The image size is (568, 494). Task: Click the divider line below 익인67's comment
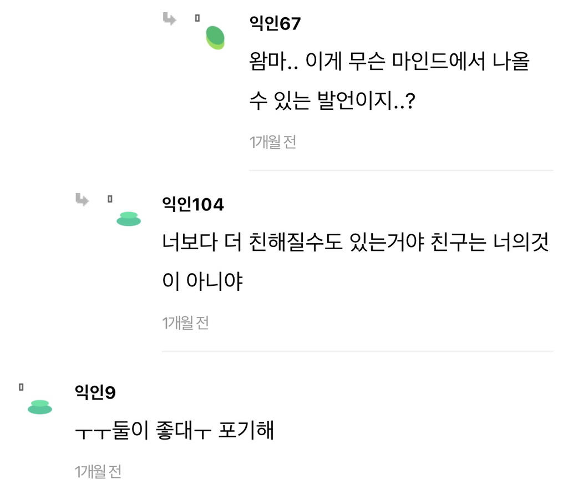point(400,170)
